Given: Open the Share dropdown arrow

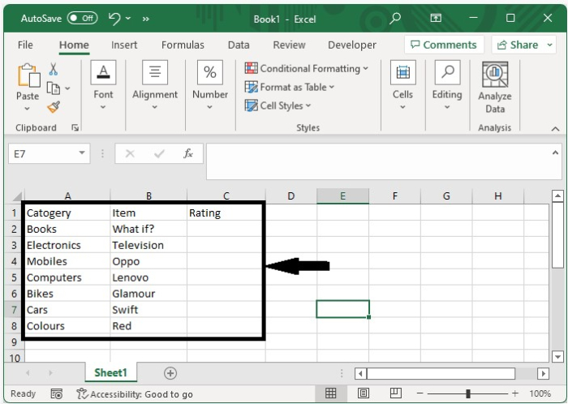Looking at the screenshot, I should pyautogui.click(x=549, y=45).
